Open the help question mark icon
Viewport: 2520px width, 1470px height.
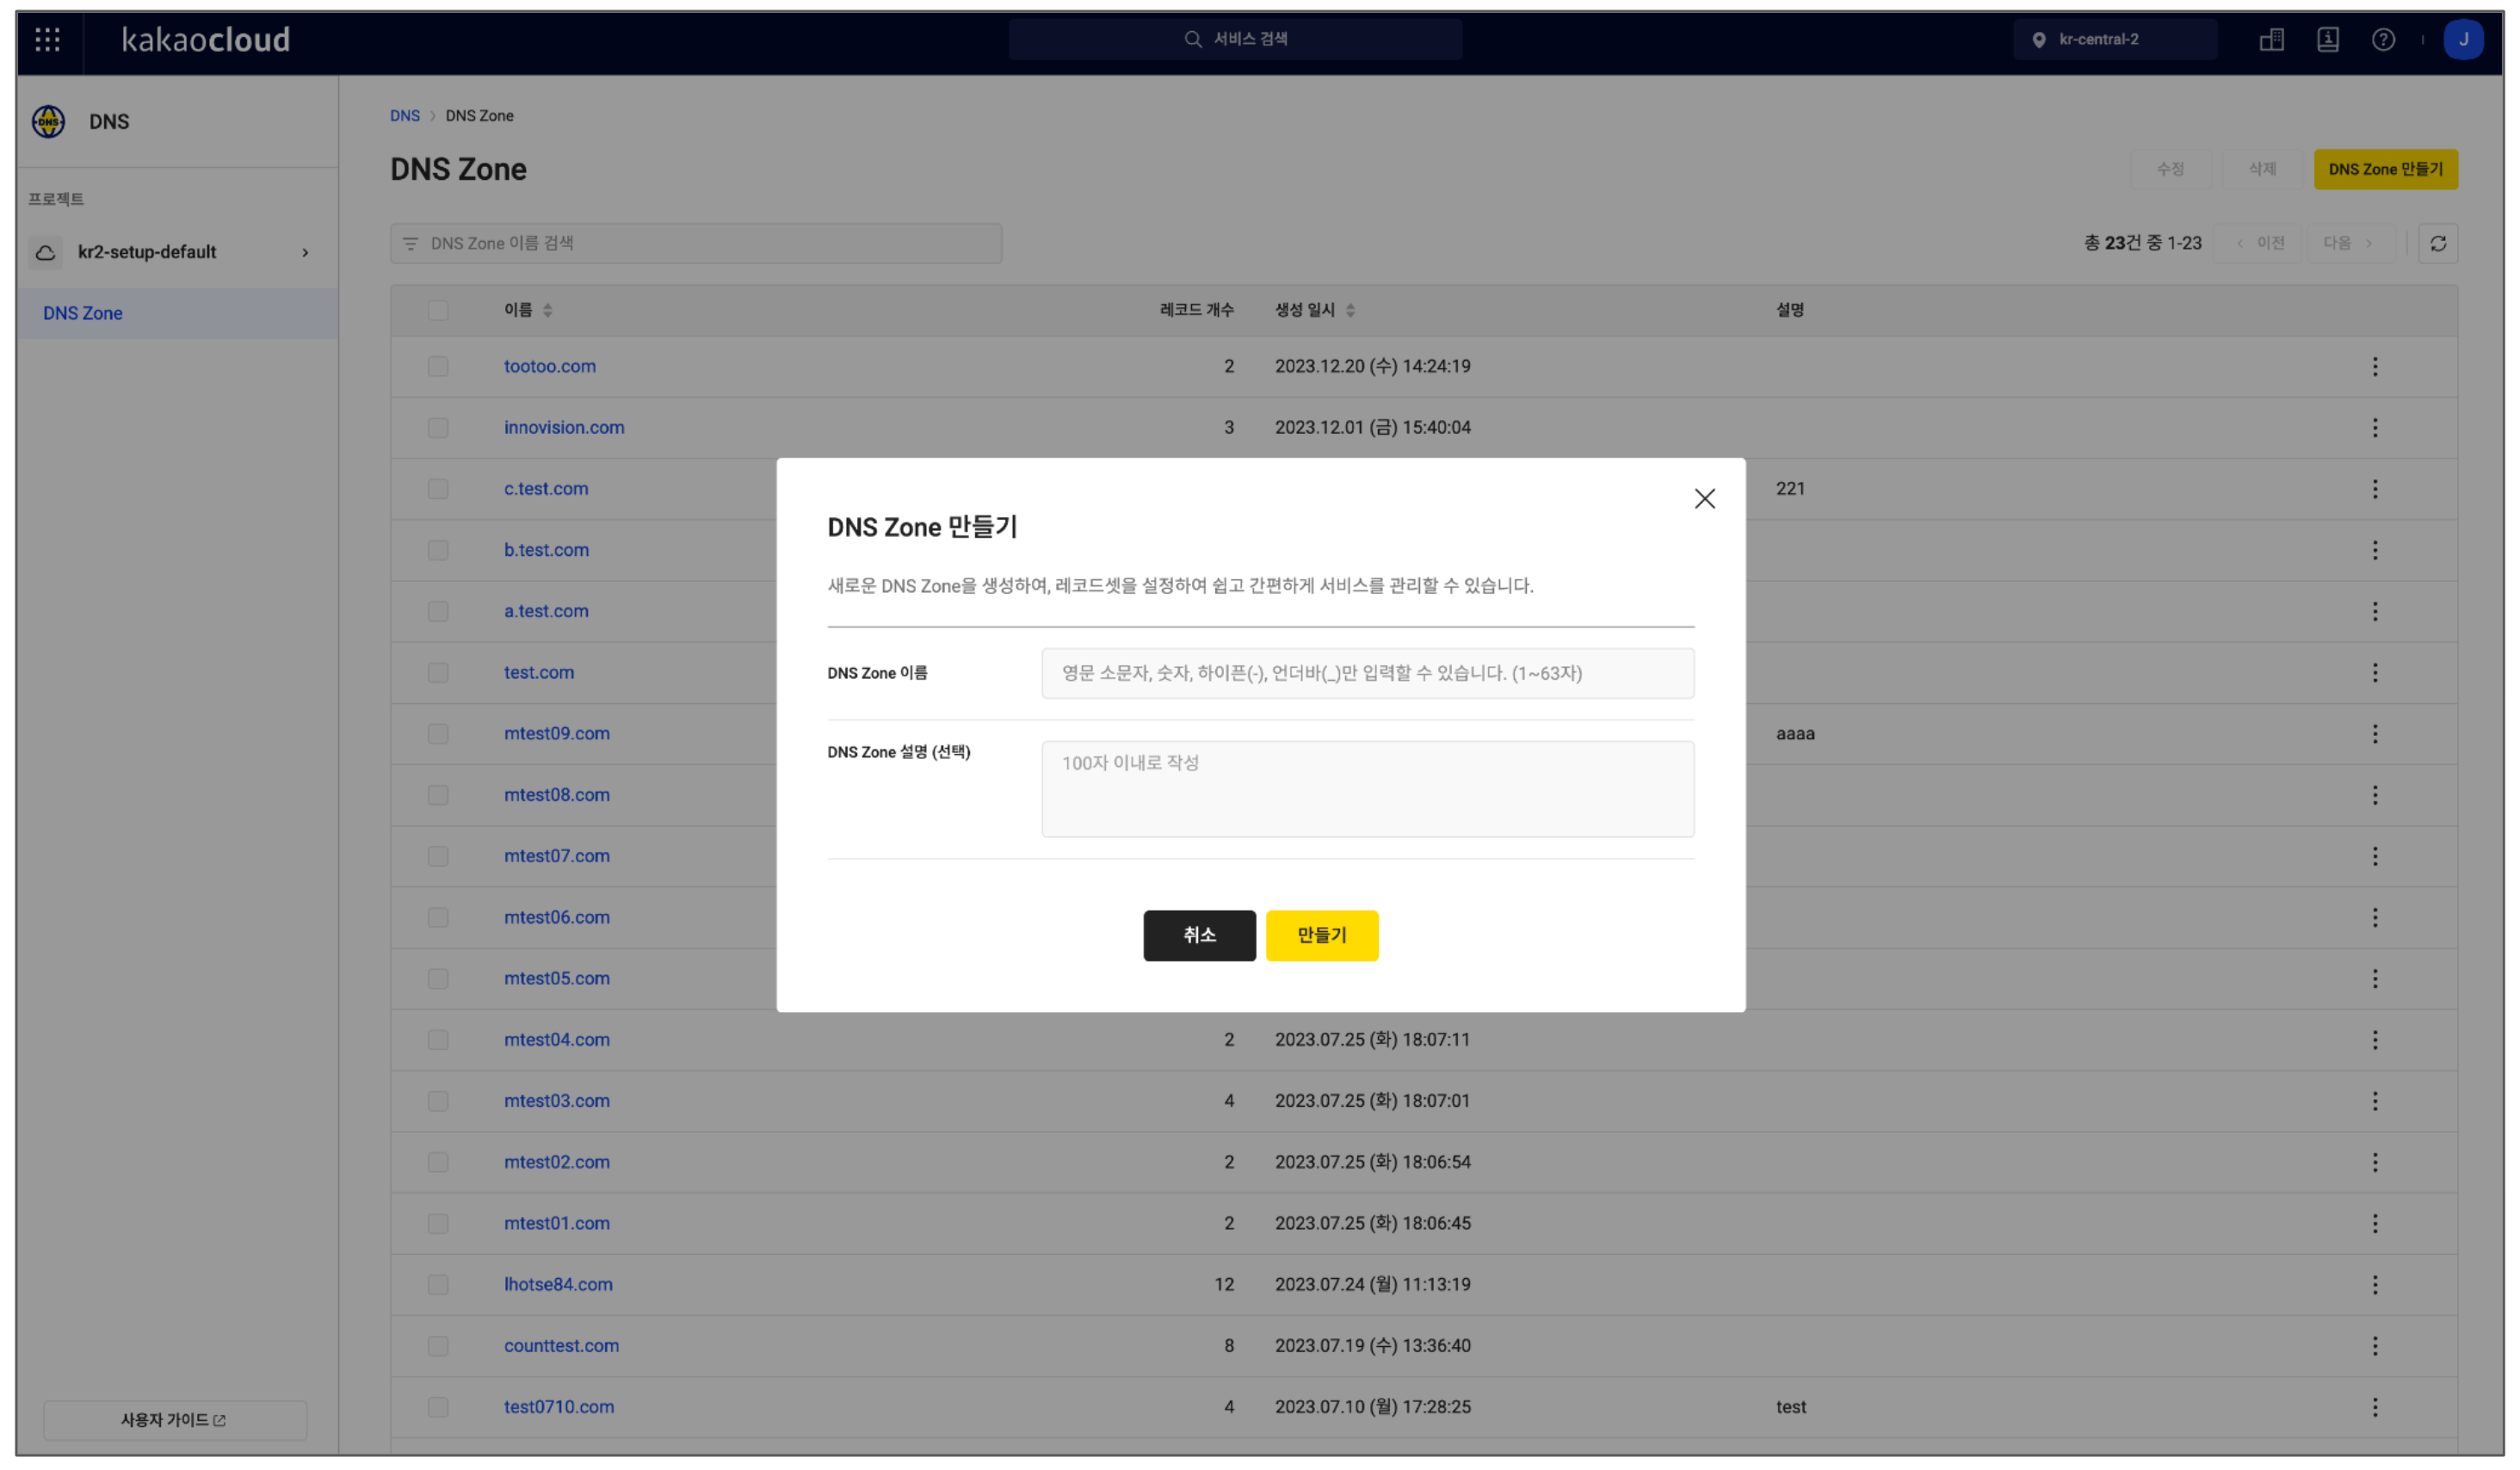(x=2383, y=39)
